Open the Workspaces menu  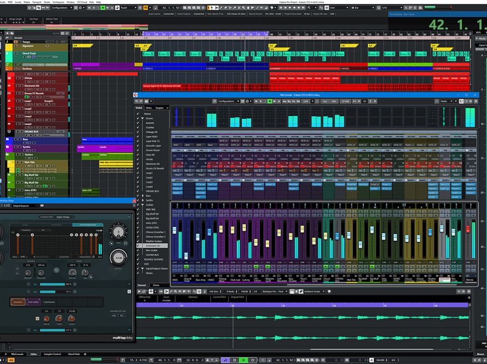(x=59, y=2)
